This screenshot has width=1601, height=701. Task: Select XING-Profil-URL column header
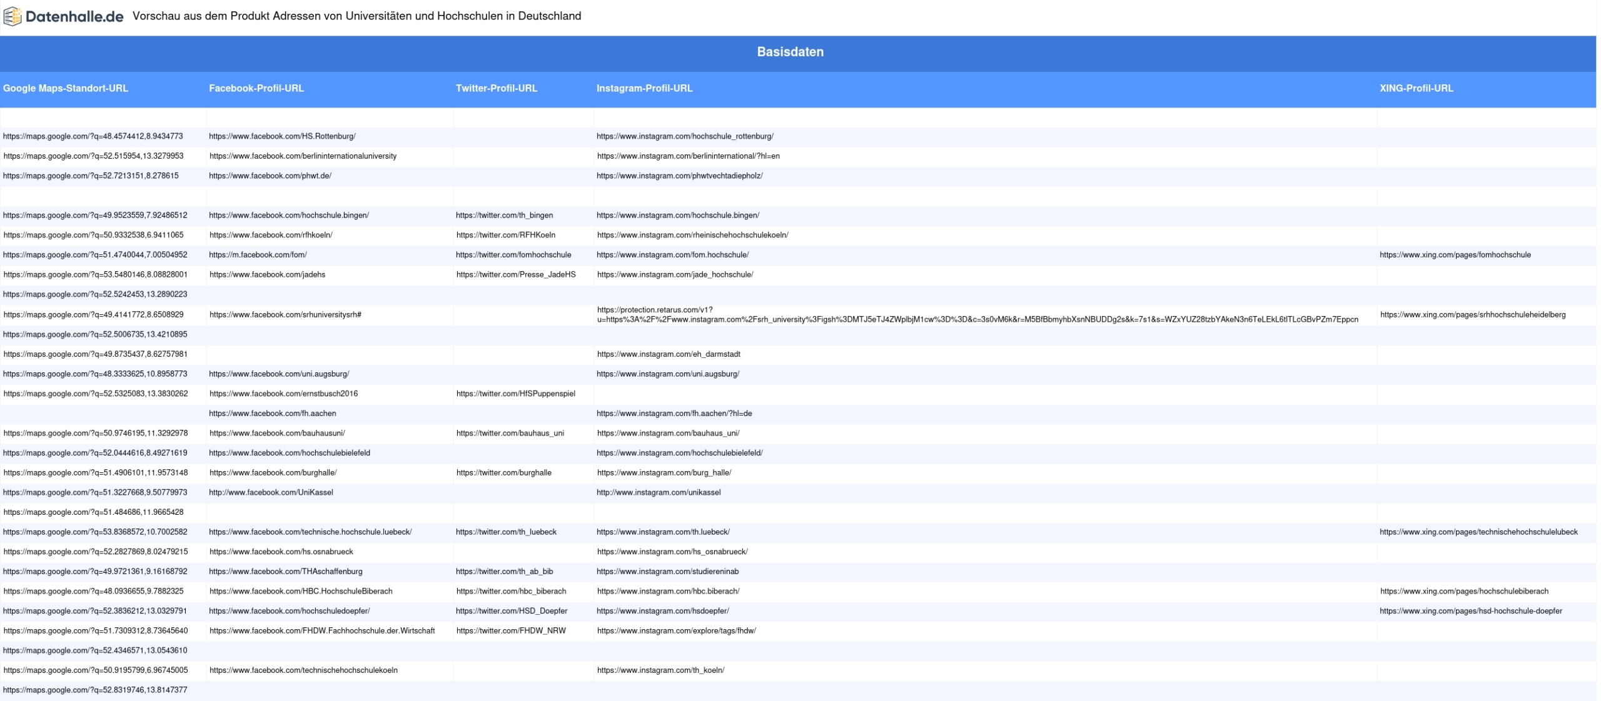pos(1417,89)
